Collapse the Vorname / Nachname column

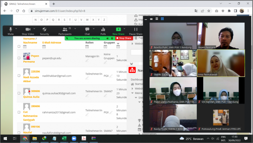(25, 47)
